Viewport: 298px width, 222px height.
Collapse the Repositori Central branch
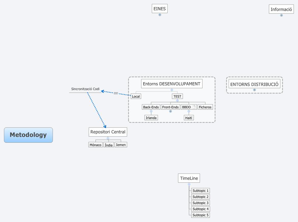[x=108, y=138]
